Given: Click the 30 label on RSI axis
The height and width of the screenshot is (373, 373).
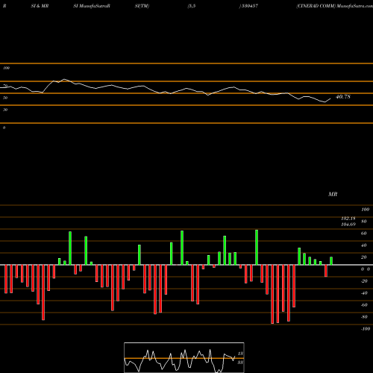Looking at the screenshot, I should click(x=5, y=110).
